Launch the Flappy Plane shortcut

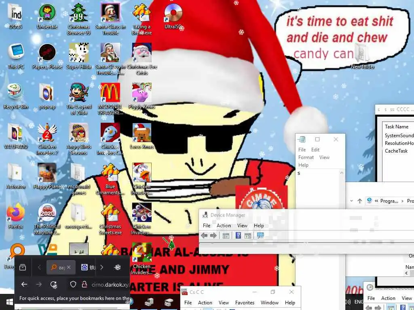[47, 177]
